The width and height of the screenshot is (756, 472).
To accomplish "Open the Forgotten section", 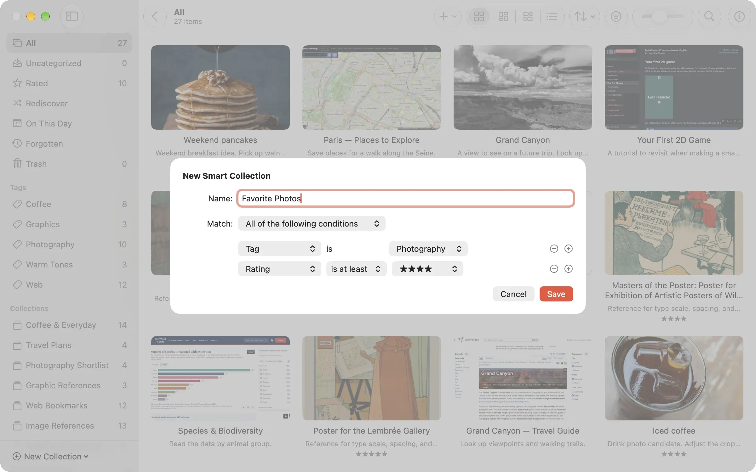I will [x=69, y=143].
